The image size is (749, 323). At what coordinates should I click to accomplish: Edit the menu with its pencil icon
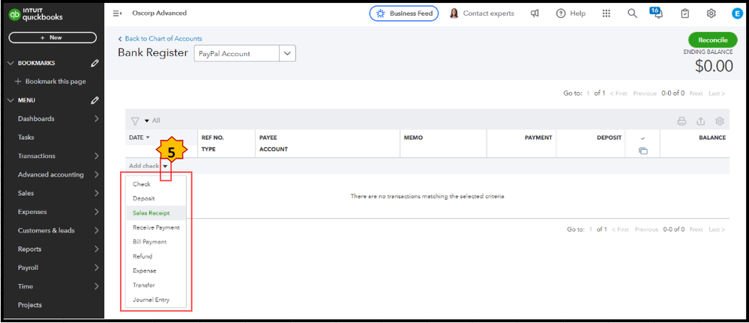point(94,100)
